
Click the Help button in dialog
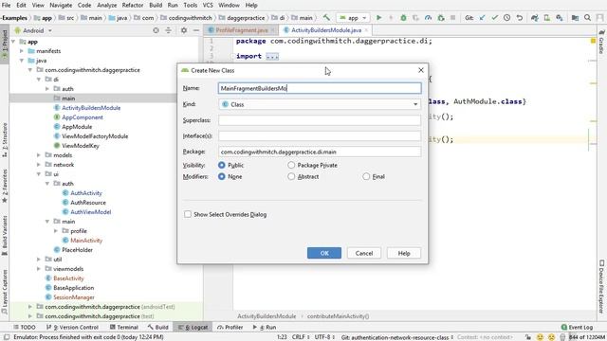(404, 253)
